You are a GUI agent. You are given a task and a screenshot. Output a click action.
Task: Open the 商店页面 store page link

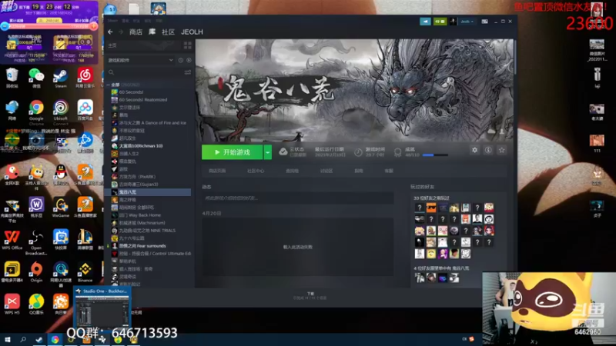(217, 171)
